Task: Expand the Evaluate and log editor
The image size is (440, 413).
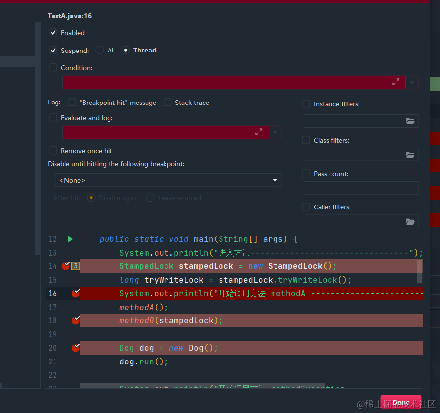Action: click(259, 132)
